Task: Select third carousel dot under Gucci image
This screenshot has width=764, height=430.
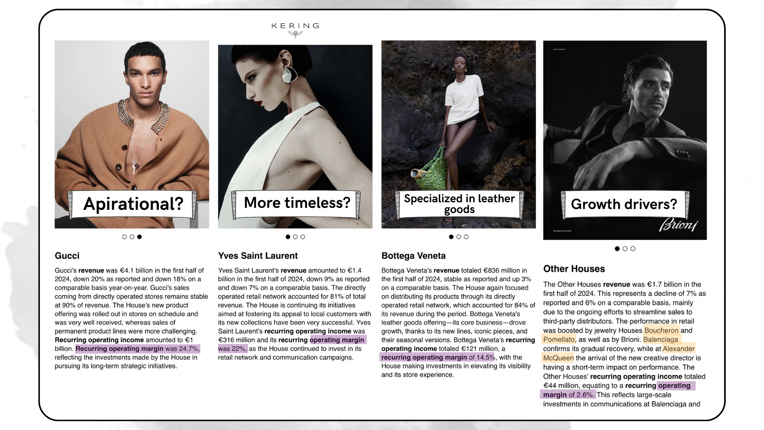Action: [x=139, y=237]
